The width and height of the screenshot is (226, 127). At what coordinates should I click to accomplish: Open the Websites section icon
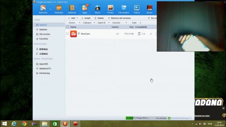[x=59, y=9]
